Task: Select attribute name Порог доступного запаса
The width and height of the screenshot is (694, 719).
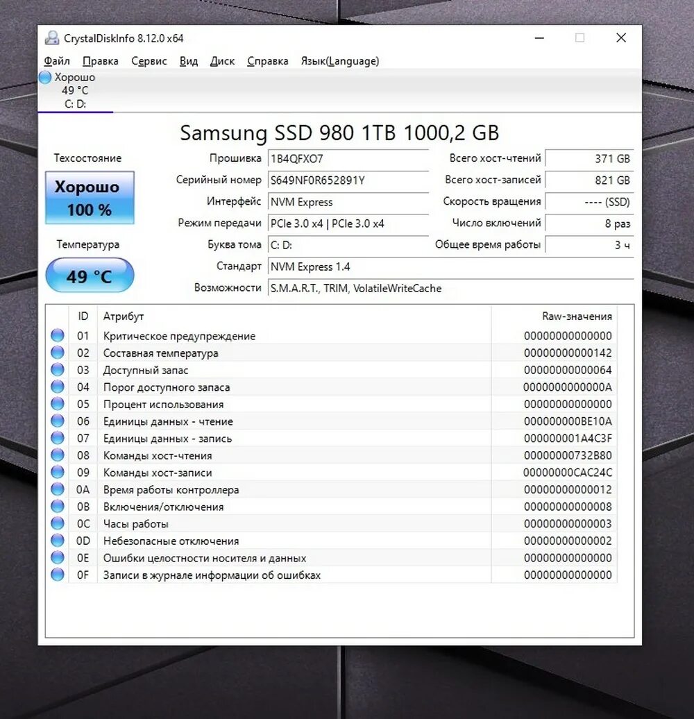Action: 167,387
